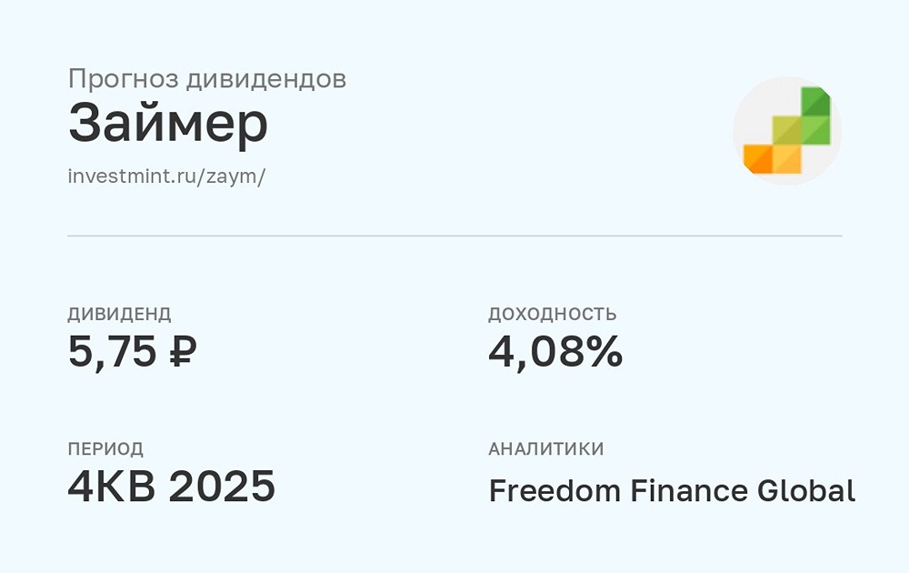Open the Freedom Finance Global analyst name

672,491
